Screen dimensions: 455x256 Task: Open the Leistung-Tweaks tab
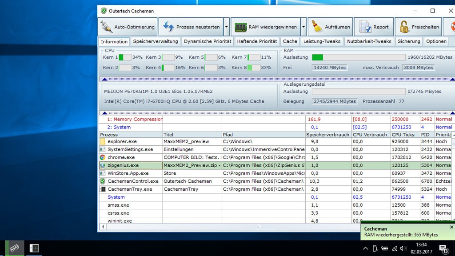click(322, 41)
